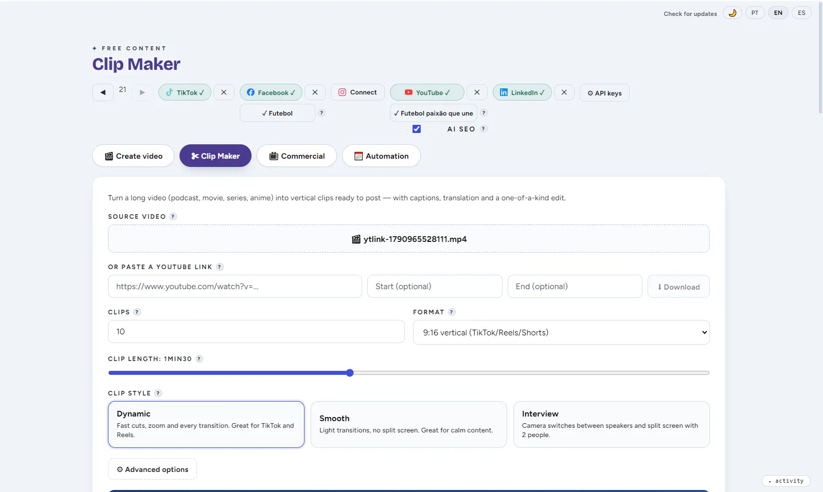Open Futebol paixão que une channel selector
Image resolution: width=823 pixels, height=492 pixels.
434,113
